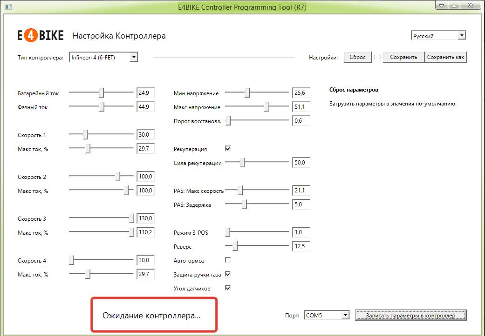485x336 pixels.
Task: Focus the Скорость 1 value field
Action: [145, 134]
